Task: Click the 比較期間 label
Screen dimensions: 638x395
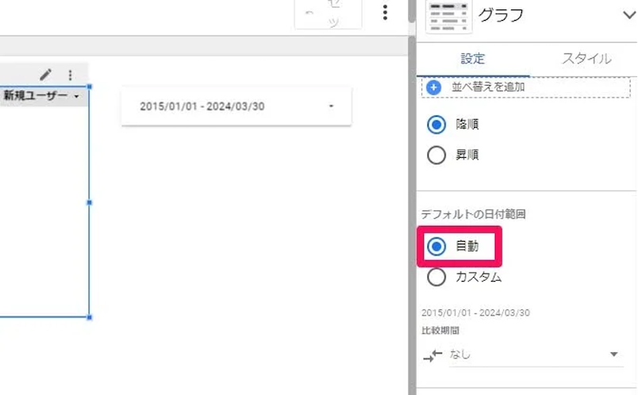Action: (440, 330)
